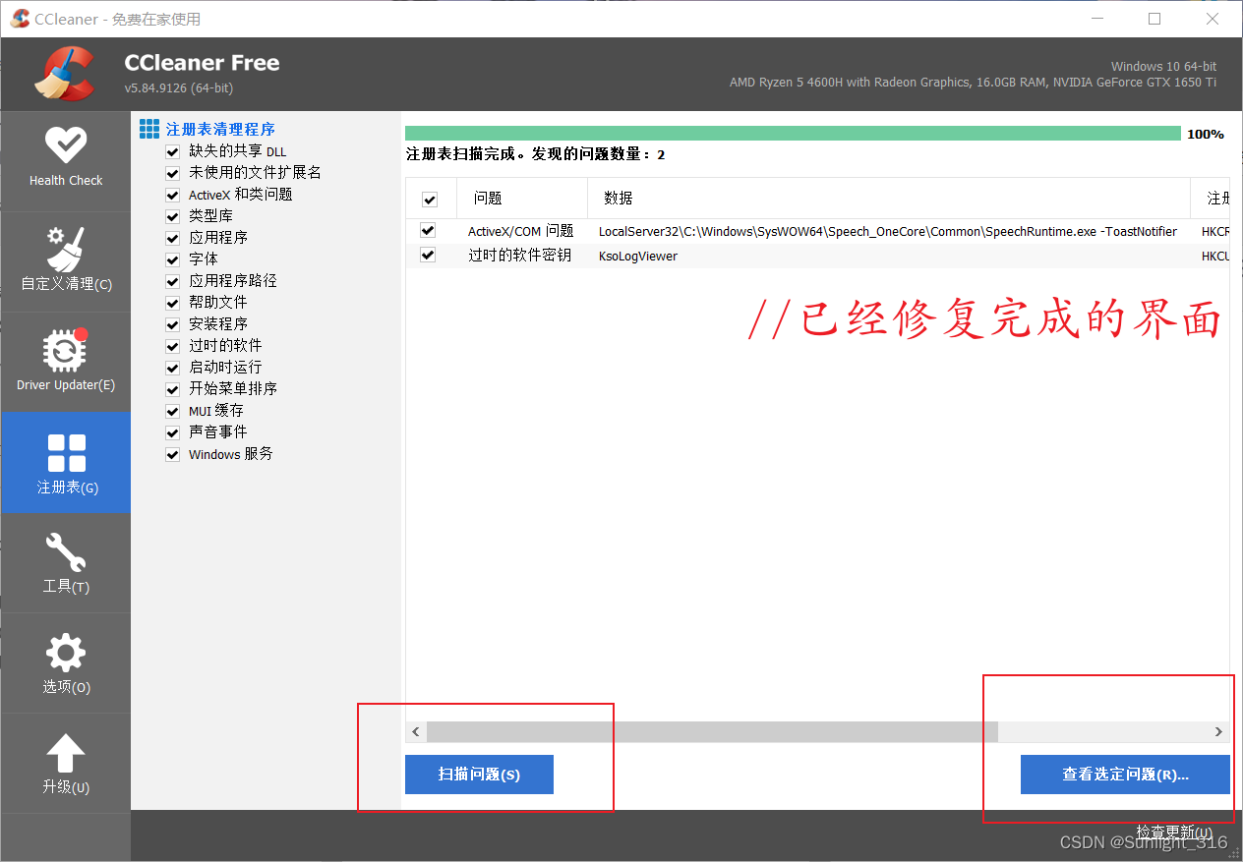The width and height of the screenshot is (1243, 862).
Task: Select the 注册表(G) registry cleaner icon
Action: point(65,462)
